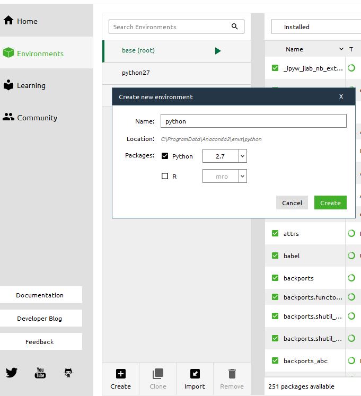361x396 pixels.
Task: Click the Remove trash can icon
Action: point(232,374)
